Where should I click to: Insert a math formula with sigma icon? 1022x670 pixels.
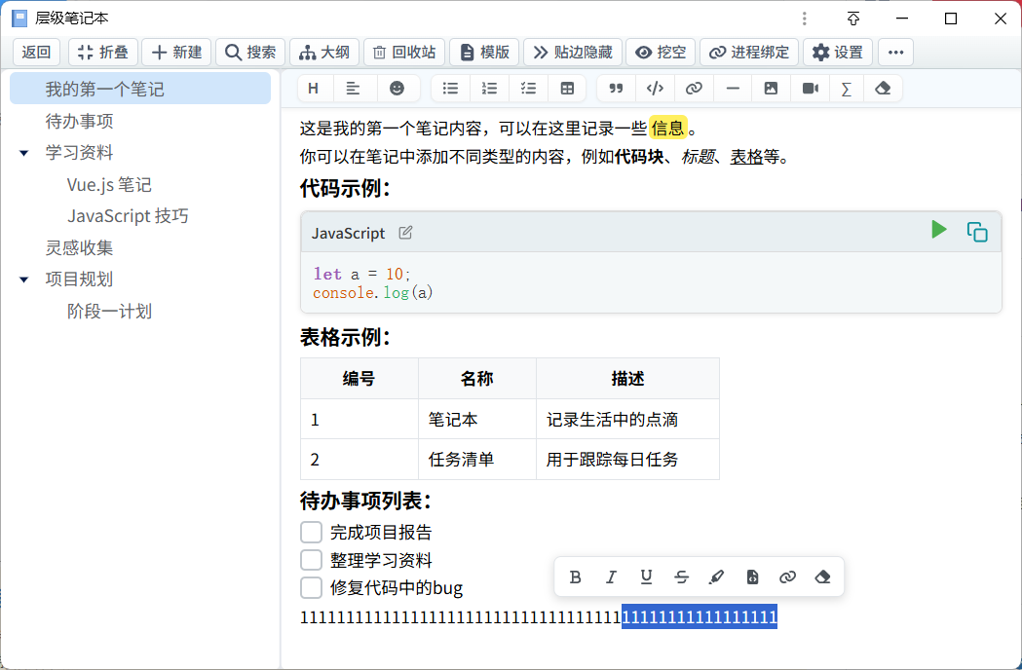point(846,89)
